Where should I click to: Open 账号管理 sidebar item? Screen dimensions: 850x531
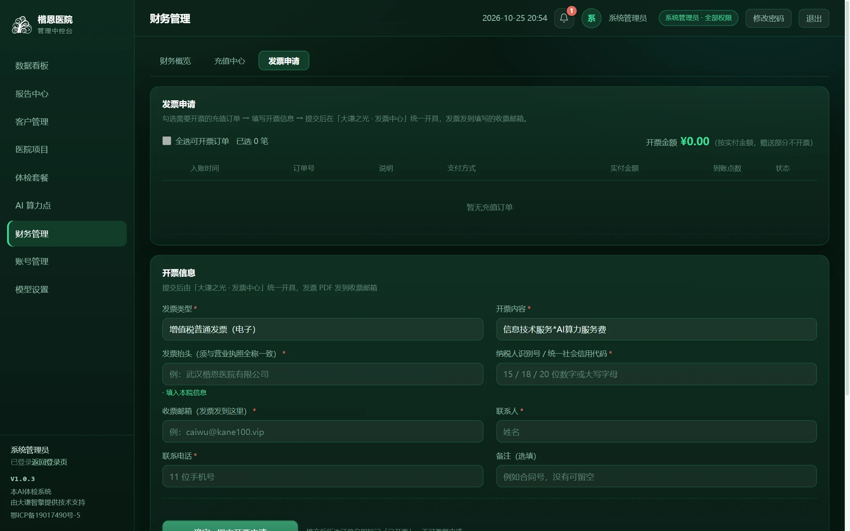pyautogui.click(x=67, y=261)
